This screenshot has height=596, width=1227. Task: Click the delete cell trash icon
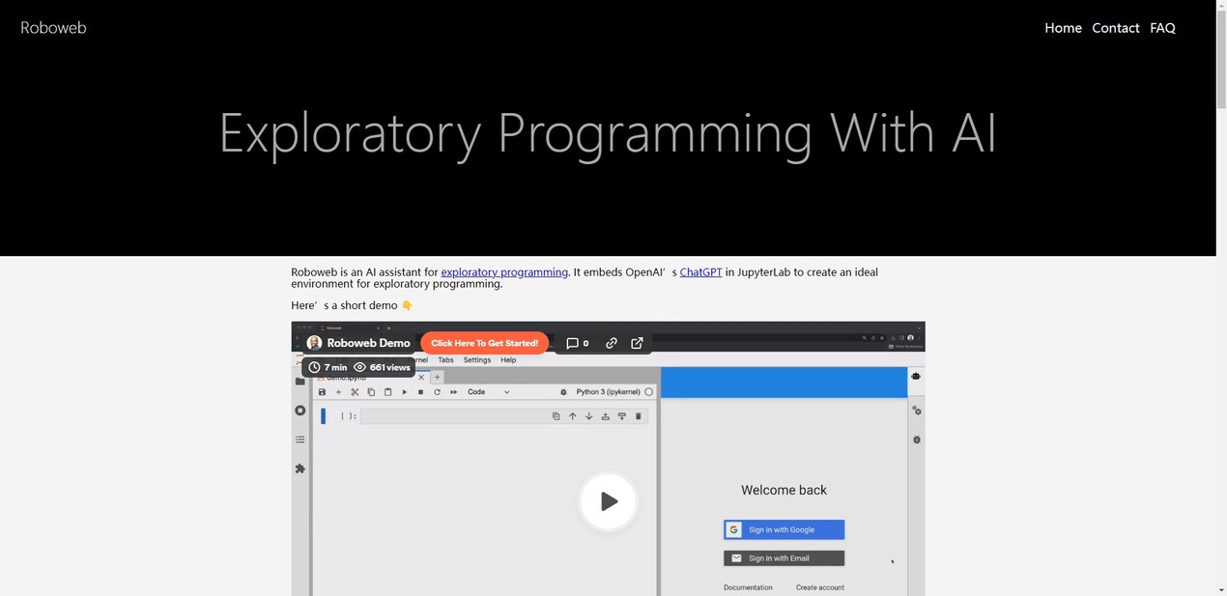pyautogui.click(x=638, y=416)
